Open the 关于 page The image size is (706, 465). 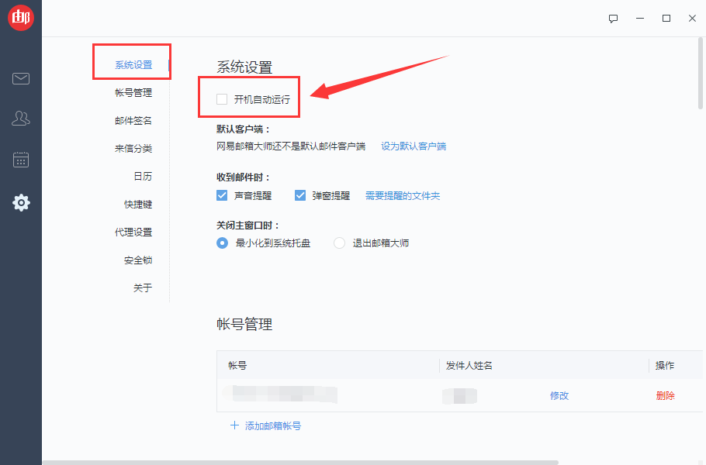[x=143, y=288]
